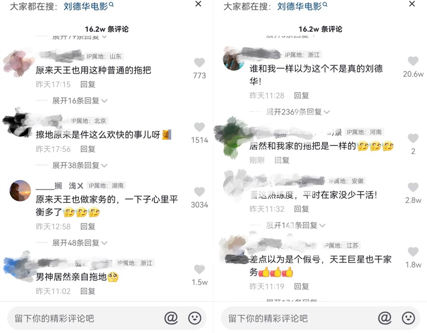
Task: Tap the heart beside 2.8w likes
Action: point(413,187)
